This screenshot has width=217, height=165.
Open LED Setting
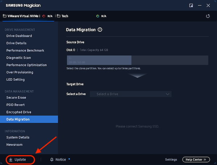coord(16,80)
